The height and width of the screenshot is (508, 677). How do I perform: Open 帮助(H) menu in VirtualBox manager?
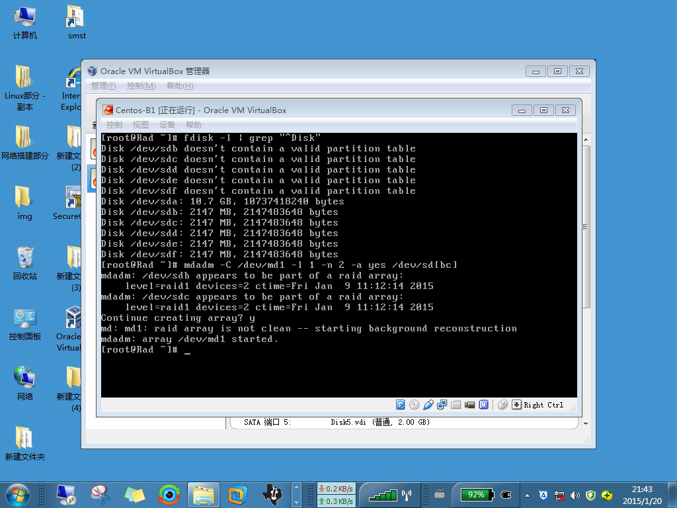pyautogui.click(x=180, y=86)
